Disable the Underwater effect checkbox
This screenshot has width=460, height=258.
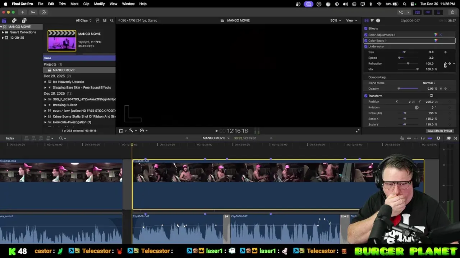pos(366,46)
